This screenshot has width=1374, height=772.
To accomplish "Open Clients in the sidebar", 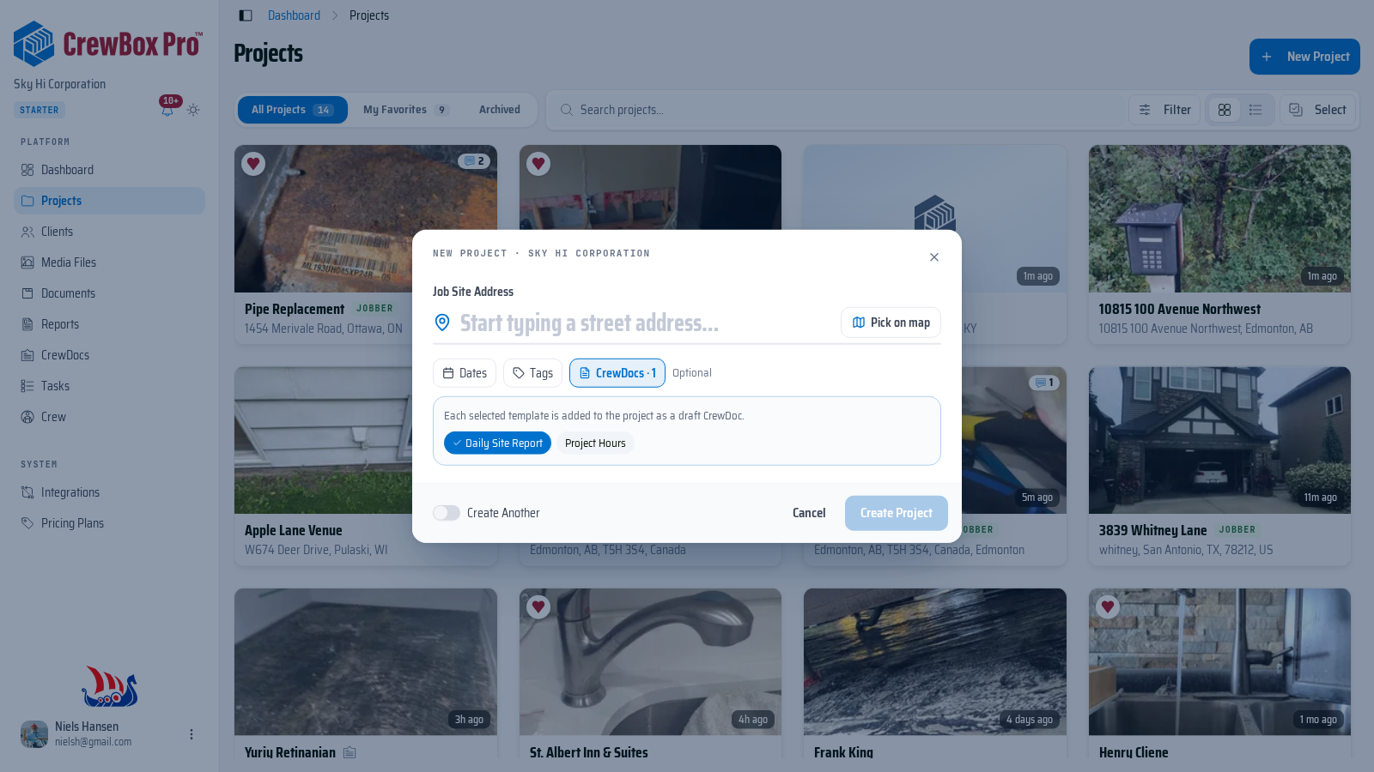I will coord(109,232).
